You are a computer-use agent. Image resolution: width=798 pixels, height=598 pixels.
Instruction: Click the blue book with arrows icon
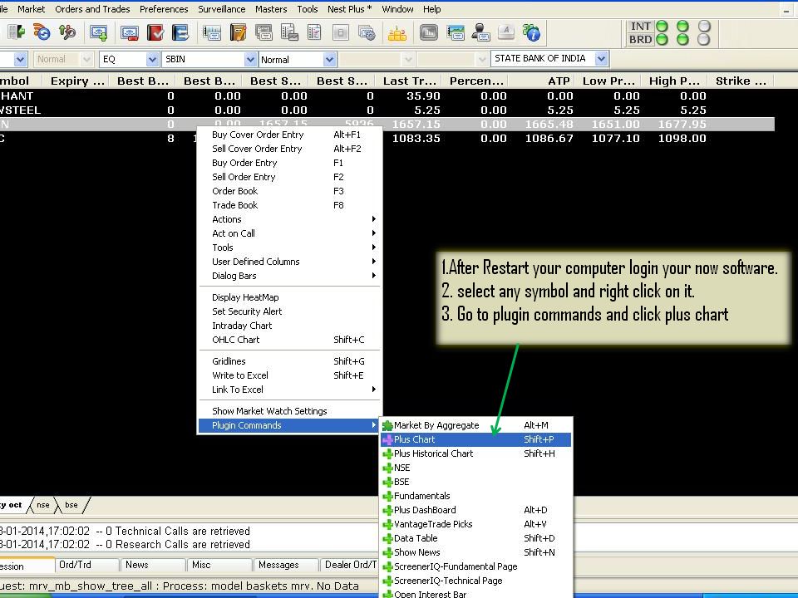[180, 33]
